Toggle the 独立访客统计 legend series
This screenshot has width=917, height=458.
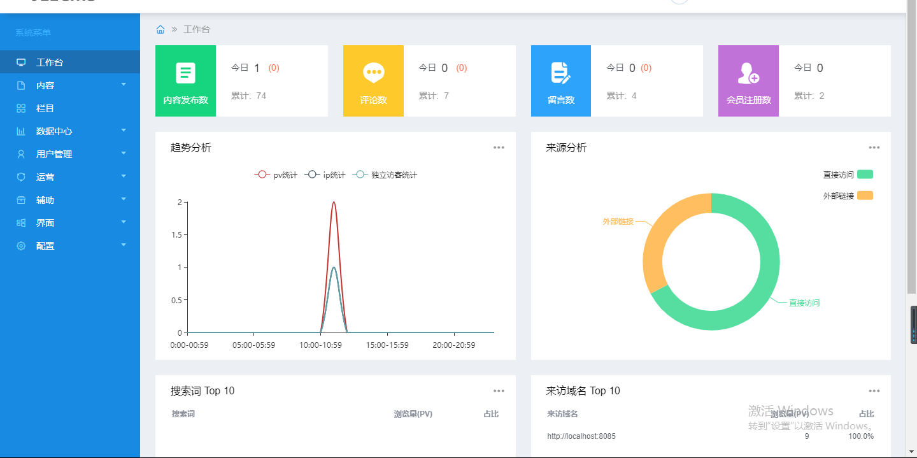click(386, 175)
